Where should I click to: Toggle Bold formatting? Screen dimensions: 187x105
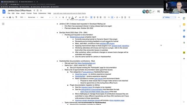(63, 17)
